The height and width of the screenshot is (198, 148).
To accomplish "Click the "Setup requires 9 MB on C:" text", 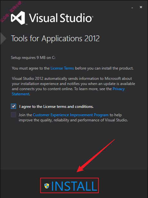I will (33, 58).
